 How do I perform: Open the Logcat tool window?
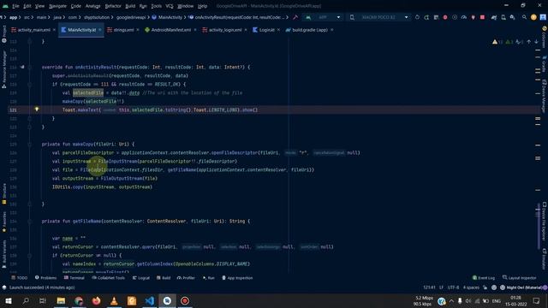[141, 278]
